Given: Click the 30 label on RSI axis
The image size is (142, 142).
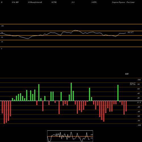Looking at the screenshot, I should pos(2,42).
